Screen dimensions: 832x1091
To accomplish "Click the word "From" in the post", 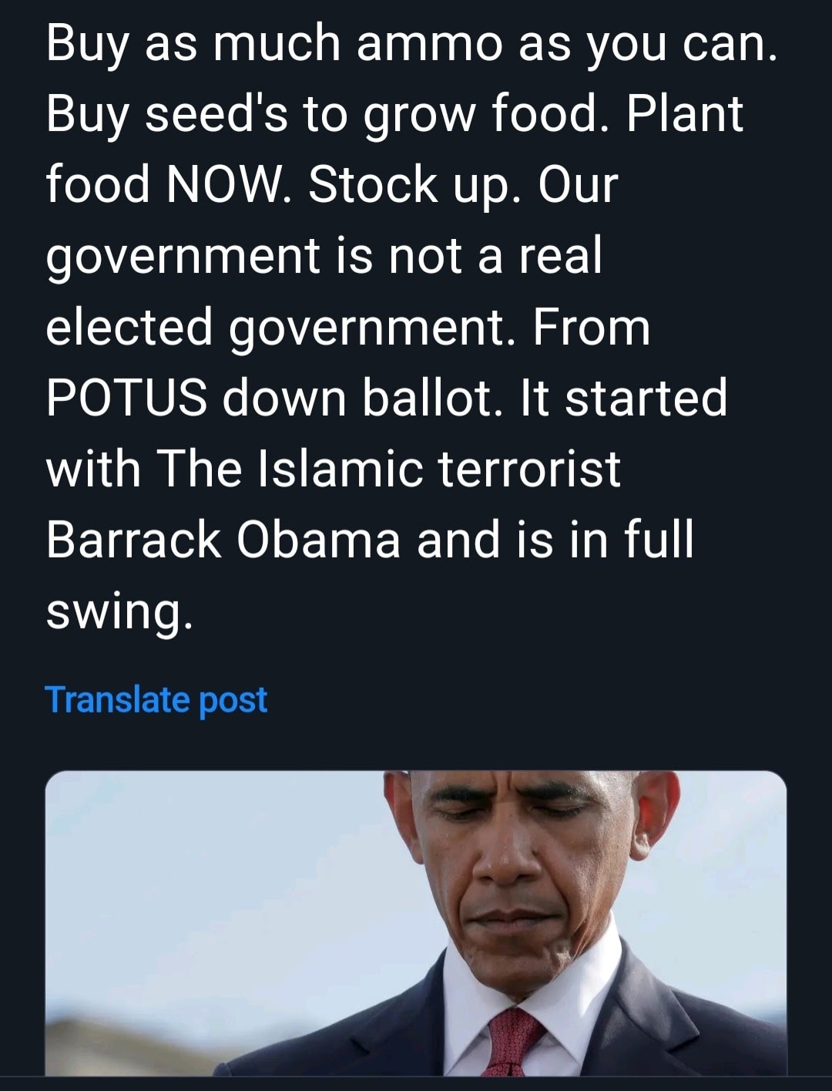I will tap(592, 328).
